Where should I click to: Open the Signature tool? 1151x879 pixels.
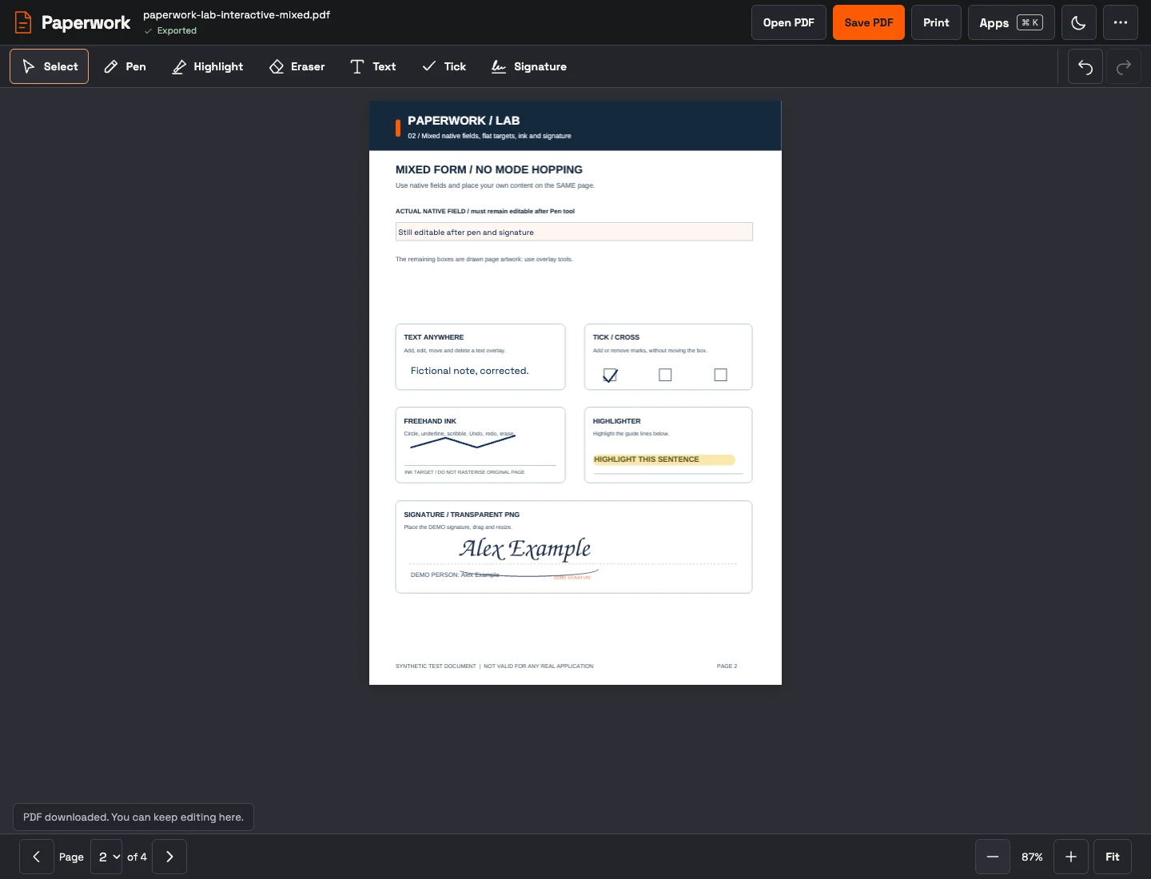[529, 66]
